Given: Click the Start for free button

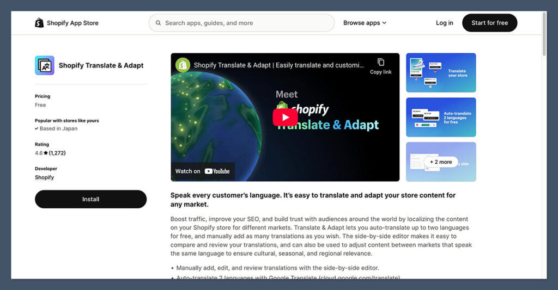Looking at the screenshot, I should pos(489,23).
